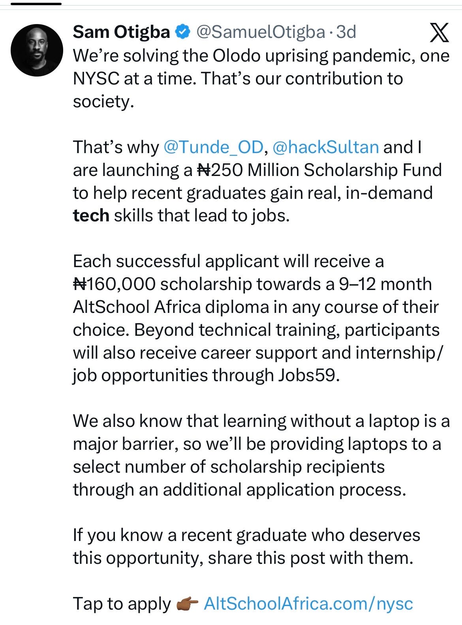462x625 pixels.
Task: Visit the @SamuelOtigba handle
Action: coord(260,32)
